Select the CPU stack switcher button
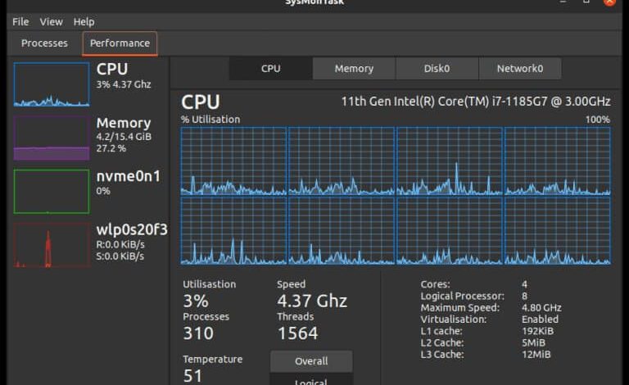Screen dimensions: 629x385 click(271, 69)
